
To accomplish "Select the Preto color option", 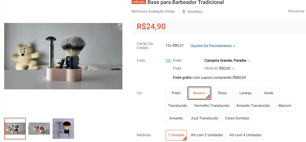I will (176, 93).
